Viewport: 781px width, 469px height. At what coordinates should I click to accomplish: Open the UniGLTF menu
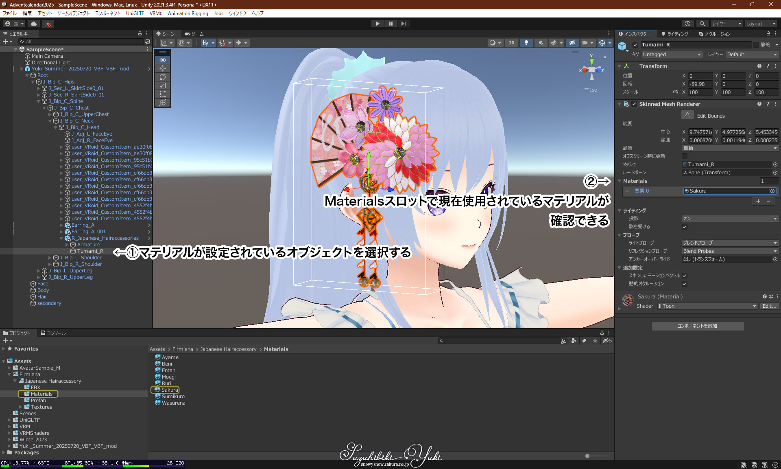(135, 13)
